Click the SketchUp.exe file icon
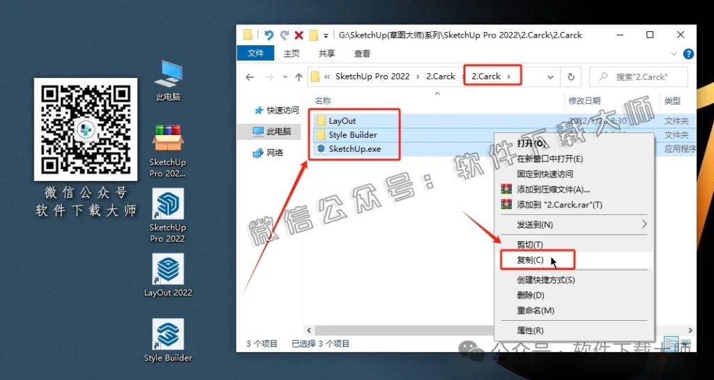 pyautogui.click(x=321, y=148)
